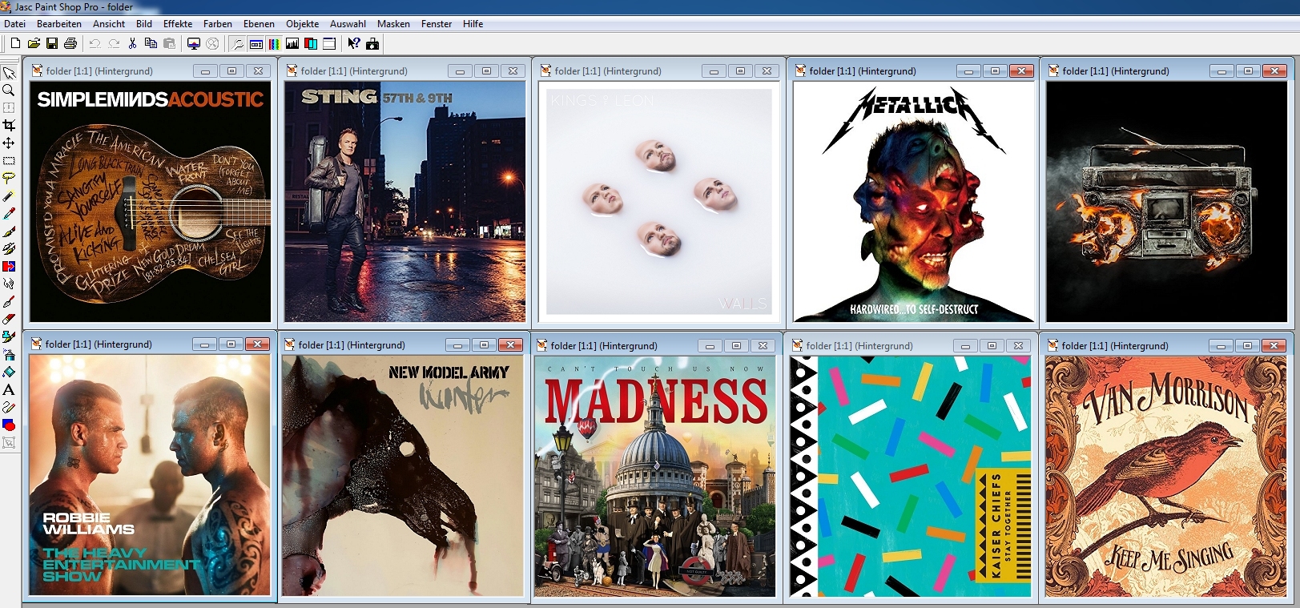Select the Flood Fill tool
Screen dimensions: 1300x608
[9, 372]
